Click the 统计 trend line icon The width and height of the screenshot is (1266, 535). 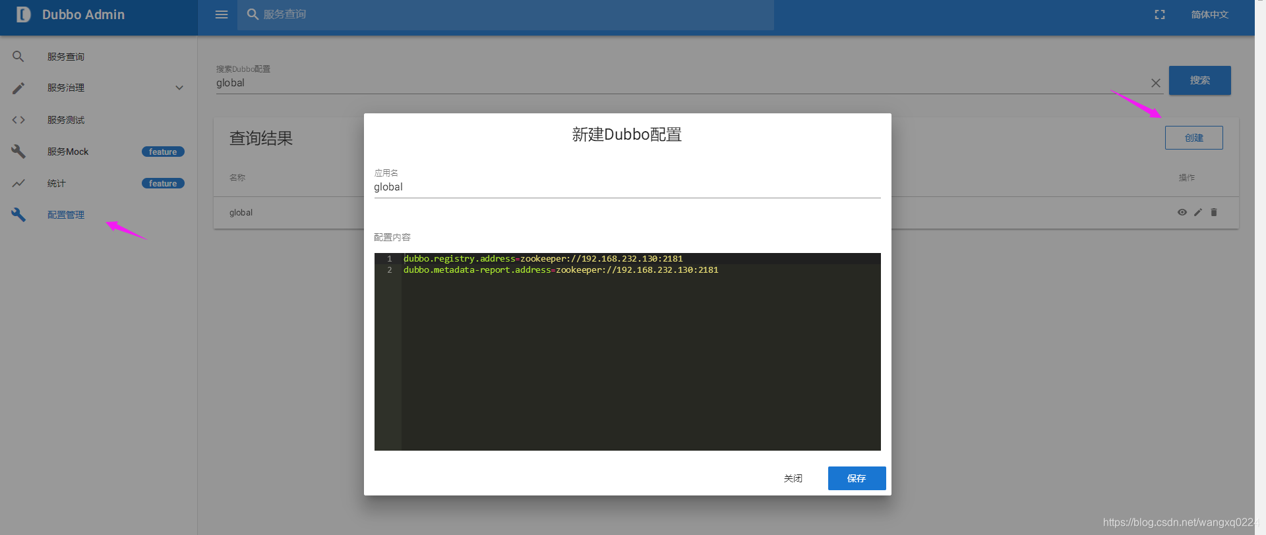(18, 183)
